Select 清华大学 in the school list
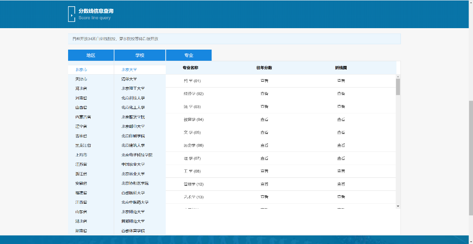This screenshot has height=244, width=473. (x=129, y=79)
